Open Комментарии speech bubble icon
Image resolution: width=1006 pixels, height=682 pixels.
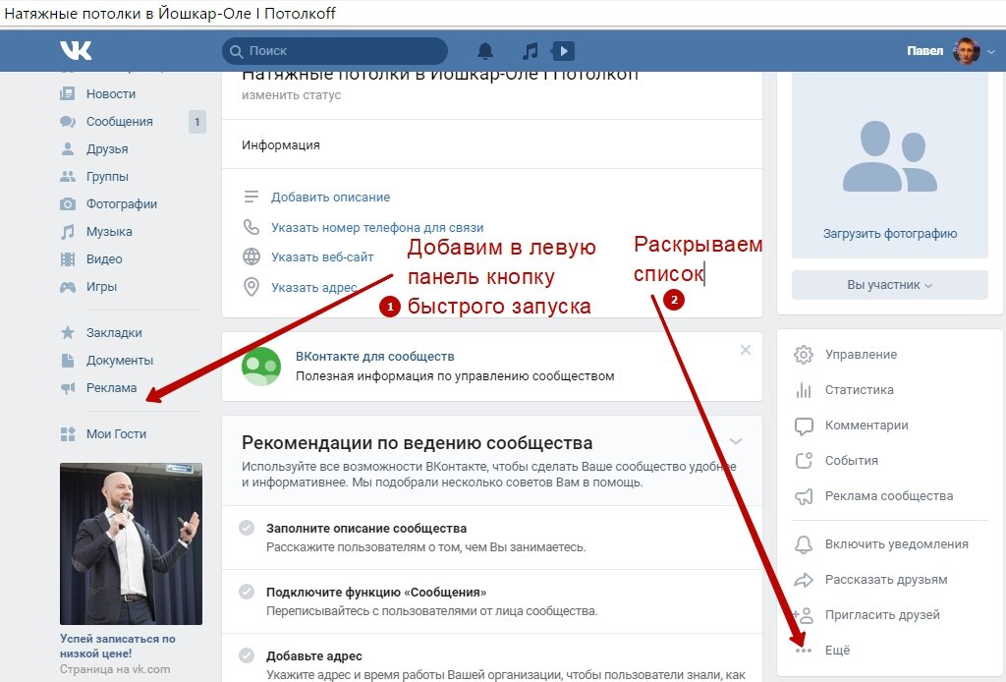(x=804, y=426)
